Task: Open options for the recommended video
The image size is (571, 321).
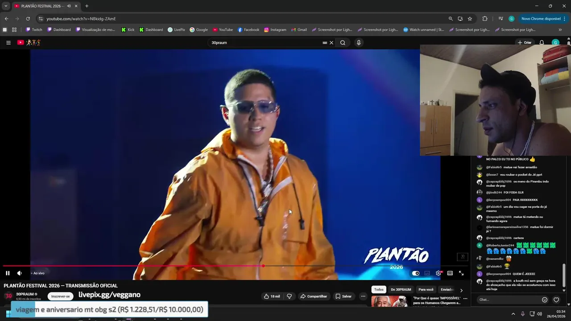Action: pos(465,299)
